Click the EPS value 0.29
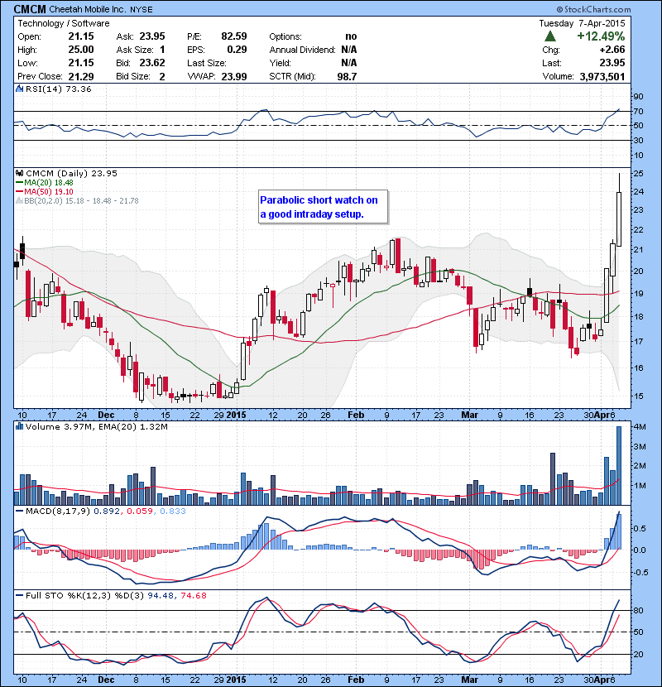The height and width of the screenshot is (687, 662). pos(237,50)
